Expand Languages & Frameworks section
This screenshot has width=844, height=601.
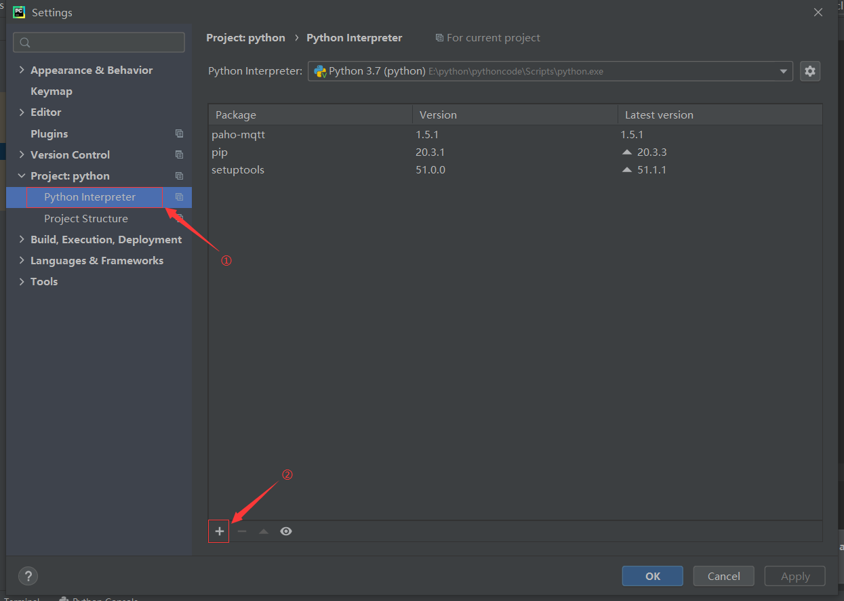(x=22, y=260)
